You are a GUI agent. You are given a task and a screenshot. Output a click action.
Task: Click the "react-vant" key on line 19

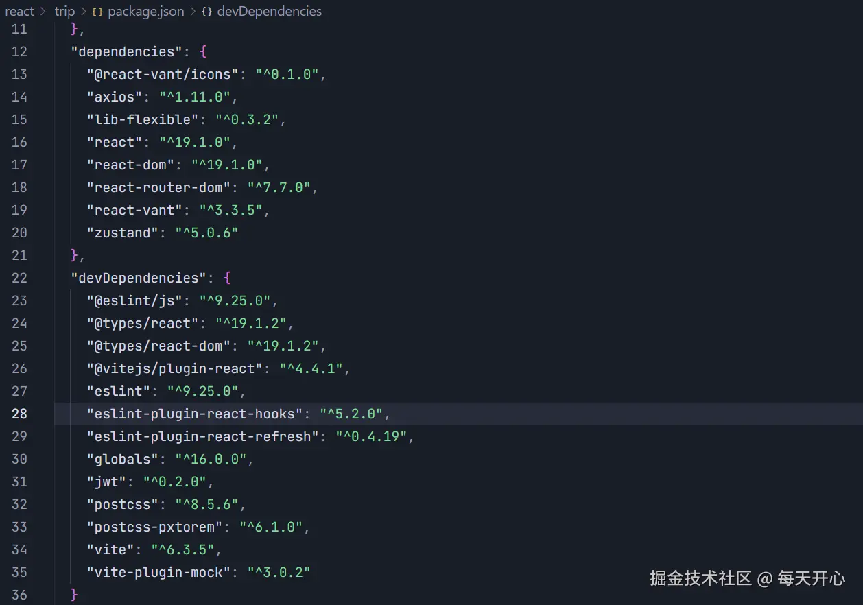tap(134, 210)
